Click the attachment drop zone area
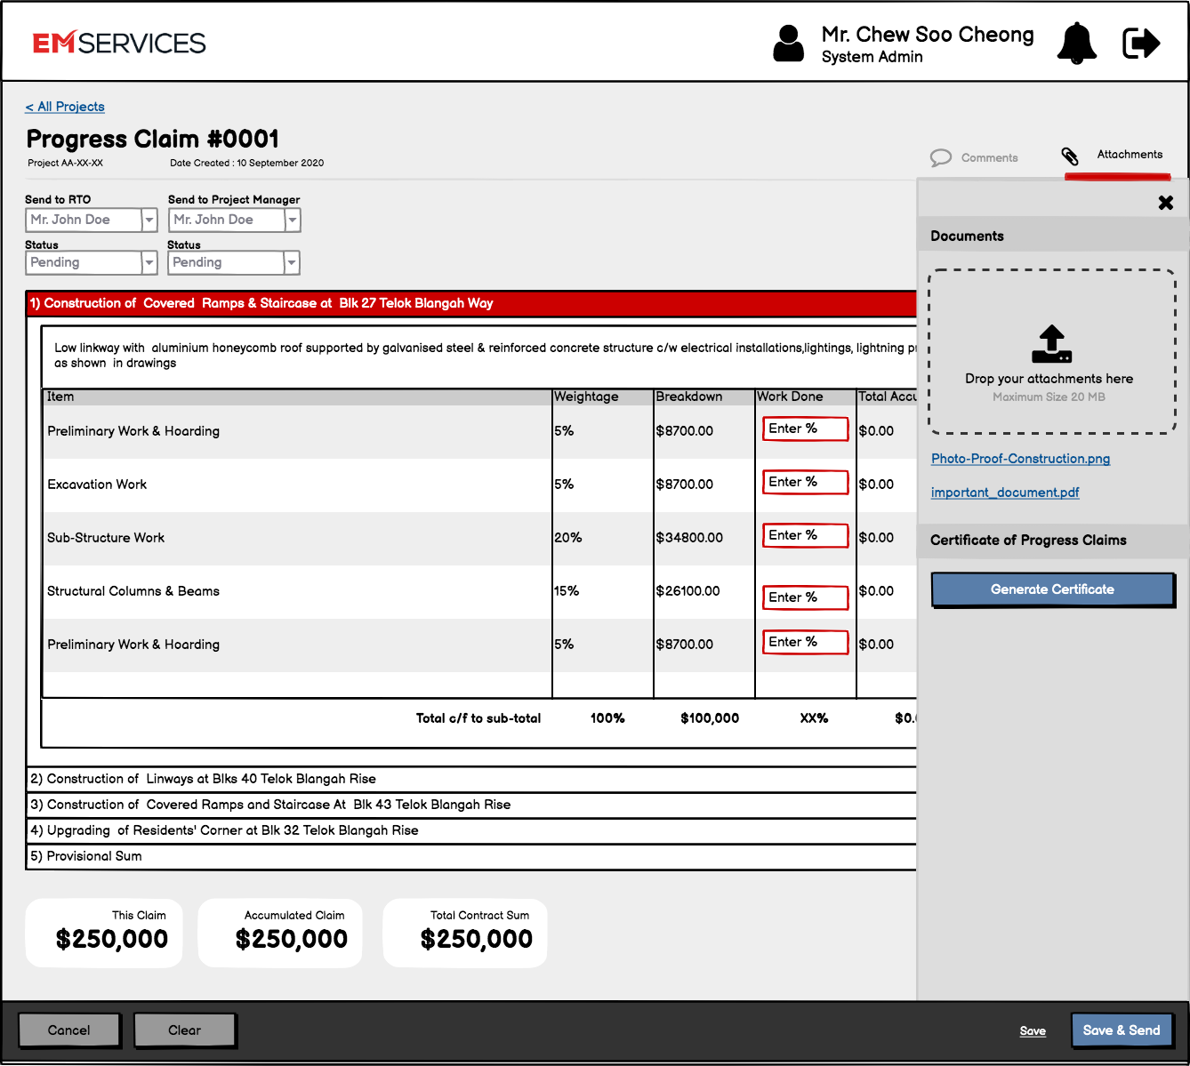Image resolution: width=1190 pixels, height=1066 pixels. coord(1052,352)
